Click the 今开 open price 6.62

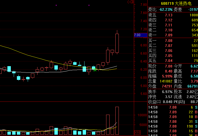(x=194, y=66)
